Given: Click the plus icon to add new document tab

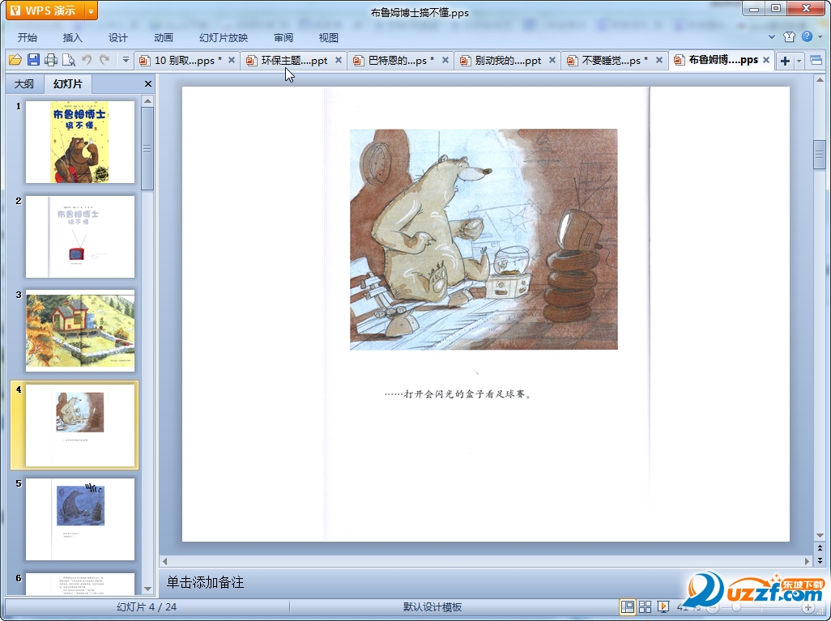Looking at the screenshot, I should [x=785, y=61].
